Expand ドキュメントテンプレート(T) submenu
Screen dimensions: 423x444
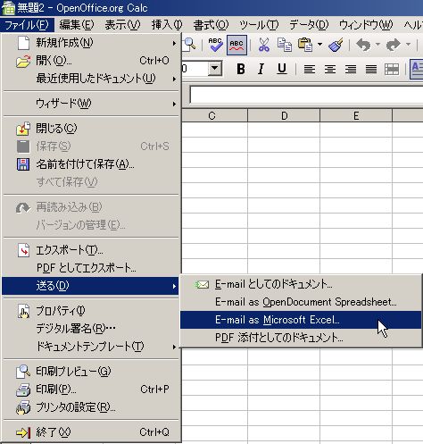pos(90,347)
